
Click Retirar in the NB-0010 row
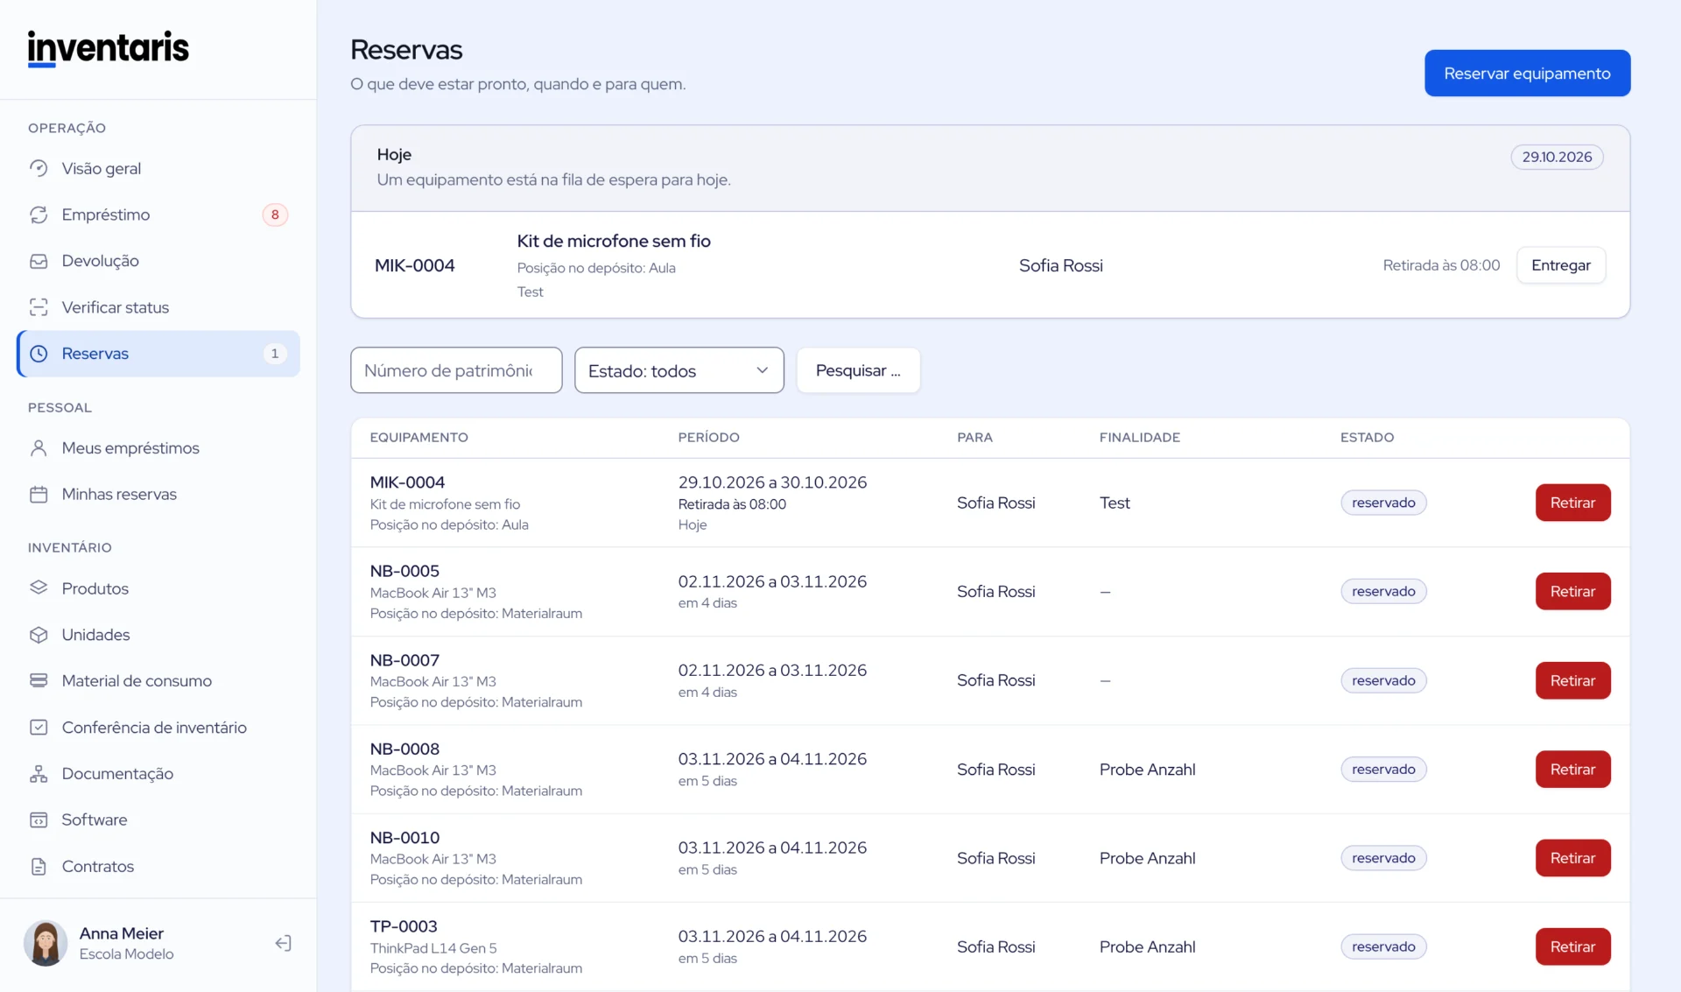pos(1572,858)
